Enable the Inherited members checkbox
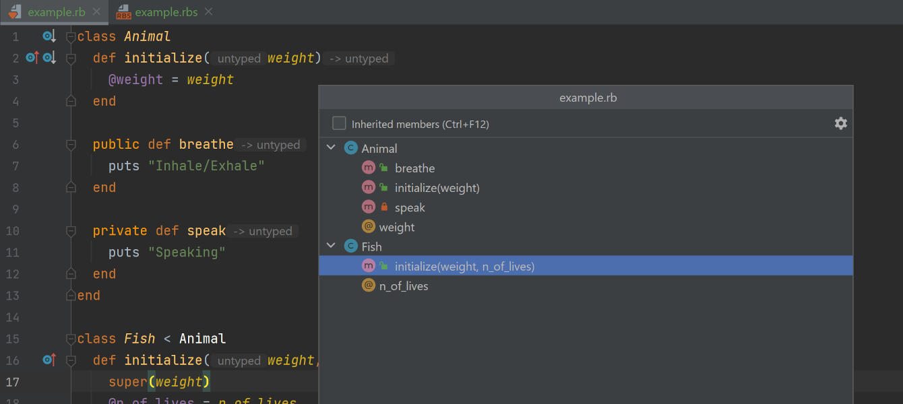This screenshot has height=404, width=903. [339, 123]
